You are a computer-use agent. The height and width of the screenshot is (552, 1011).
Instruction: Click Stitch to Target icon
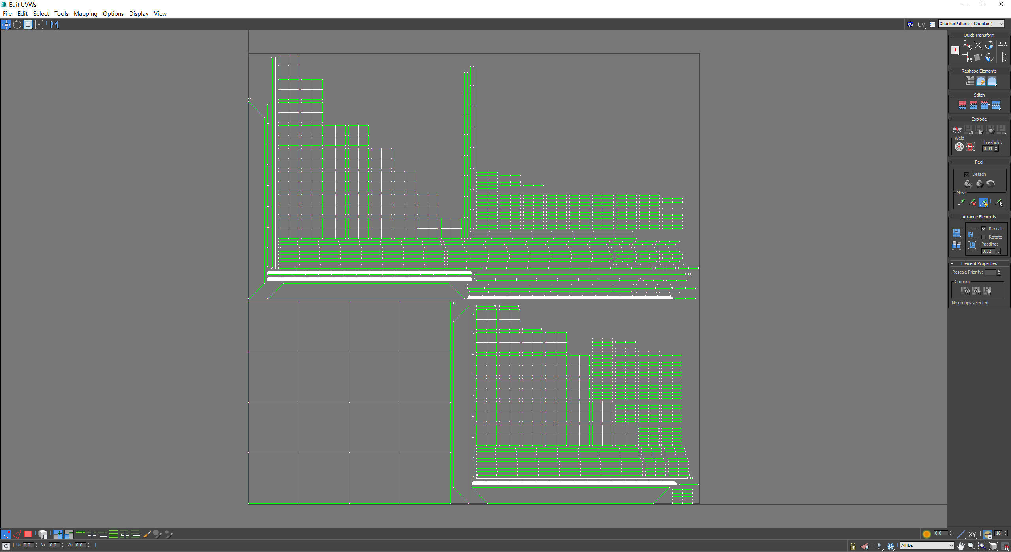click(x=962, y=105)
